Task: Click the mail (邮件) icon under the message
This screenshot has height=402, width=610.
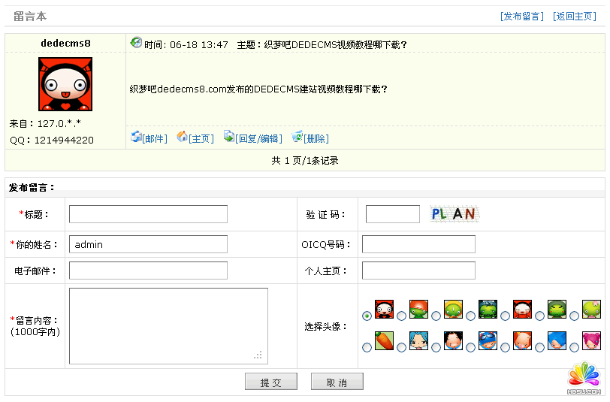Action: [136, 137]
